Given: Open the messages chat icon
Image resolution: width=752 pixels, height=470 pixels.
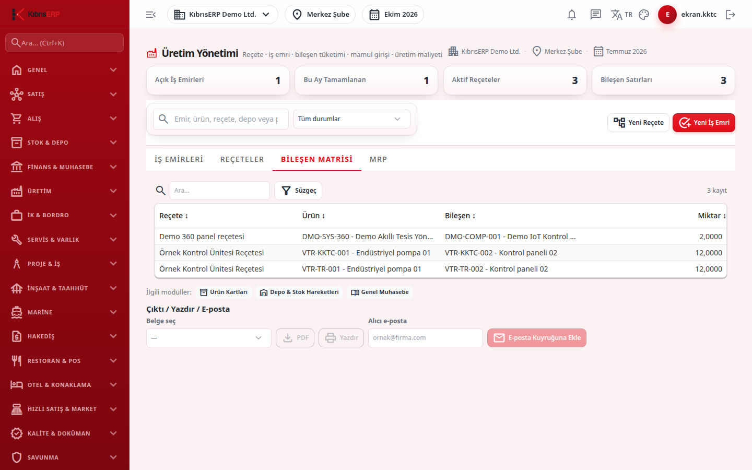Looking at the screenshot, I should coord(596,15).
